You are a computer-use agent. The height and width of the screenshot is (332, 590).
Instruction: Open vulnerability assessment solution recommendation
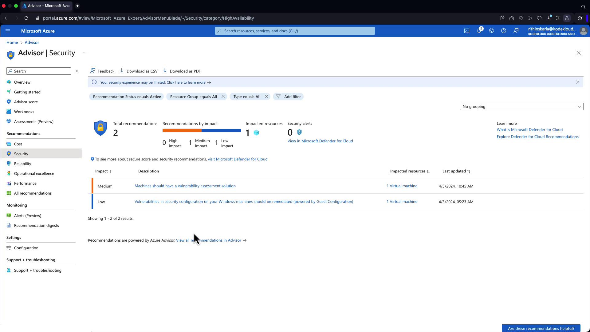pyautogui.click(x=185, y=186)
